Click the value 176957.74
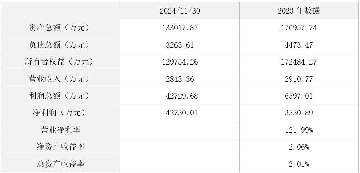360x173 pixels. (298, 28)
